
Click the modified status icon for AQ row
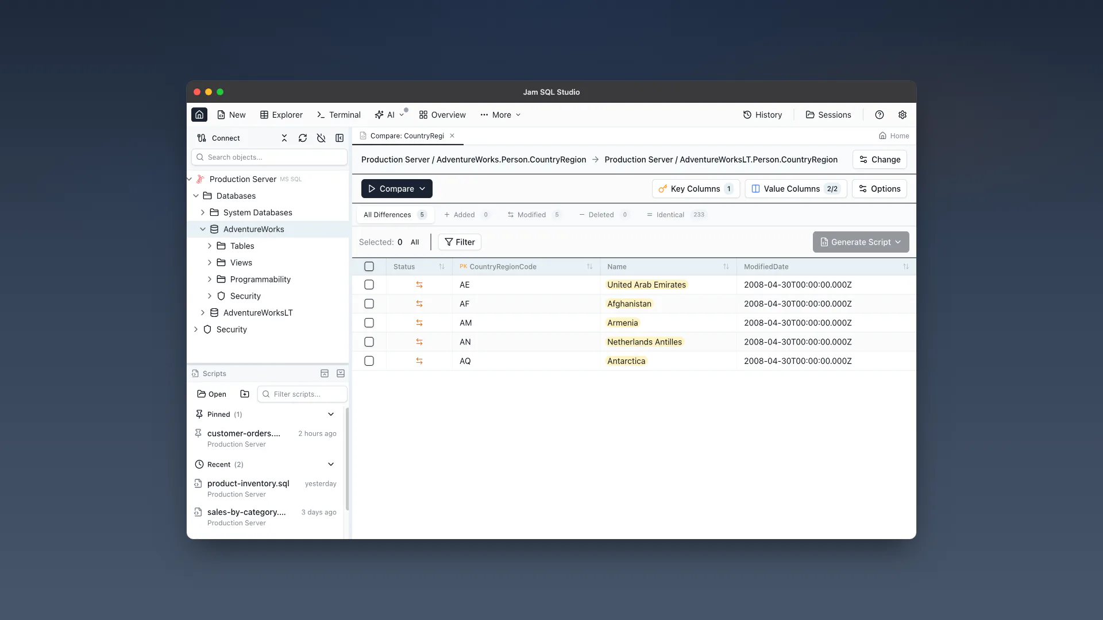[x=419, y=361]
